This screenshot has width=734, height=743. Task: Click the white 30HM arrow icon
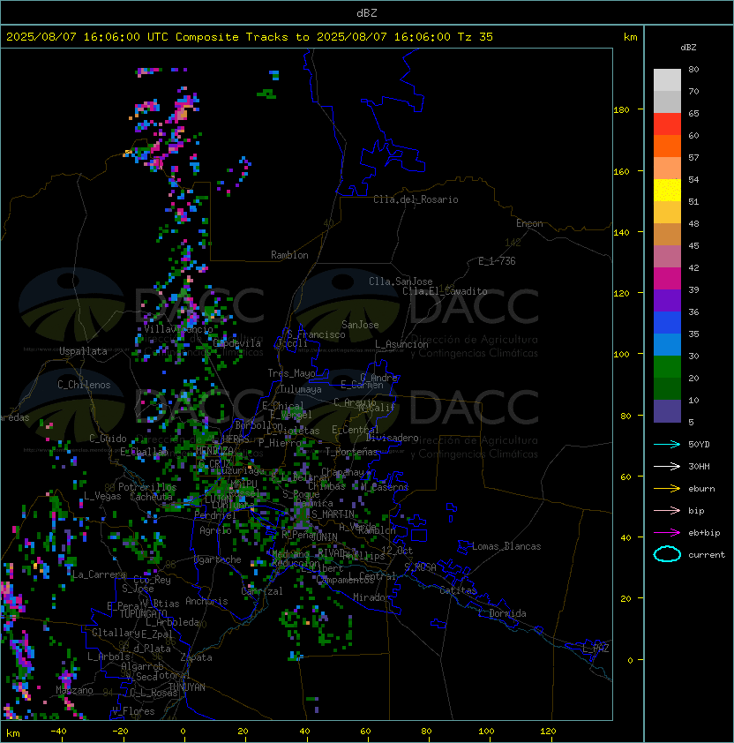click(667, 466)
